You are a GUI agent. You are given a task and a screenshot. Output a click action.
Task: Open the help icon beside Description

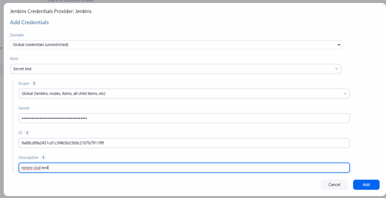tap(43, 158)
